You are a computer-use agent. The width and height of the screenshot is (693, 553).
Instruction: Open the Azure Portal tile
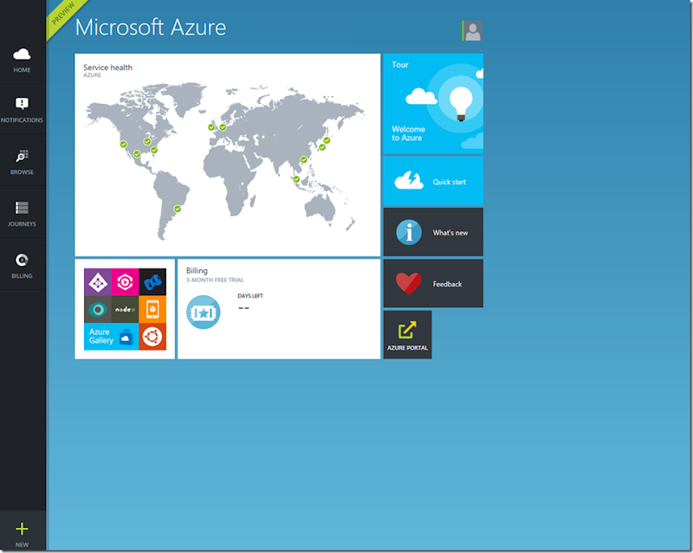407,335
